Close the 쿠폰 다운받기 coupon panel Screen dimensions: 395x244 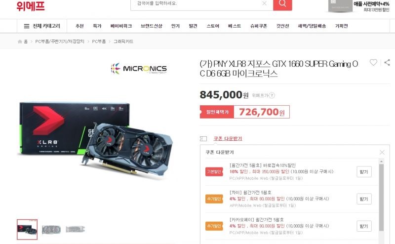[x=382, y=152]
